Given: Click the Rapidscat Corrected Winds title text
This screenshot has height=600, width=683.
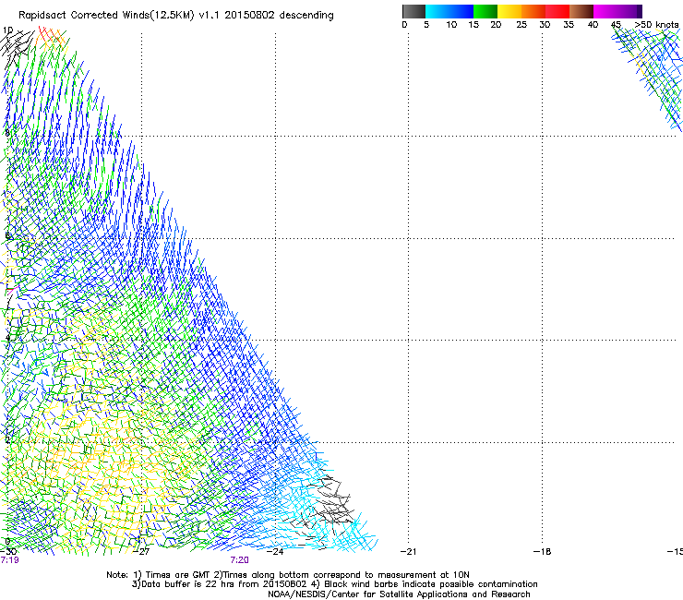Looking at the screenshot, I should point(176,16).
